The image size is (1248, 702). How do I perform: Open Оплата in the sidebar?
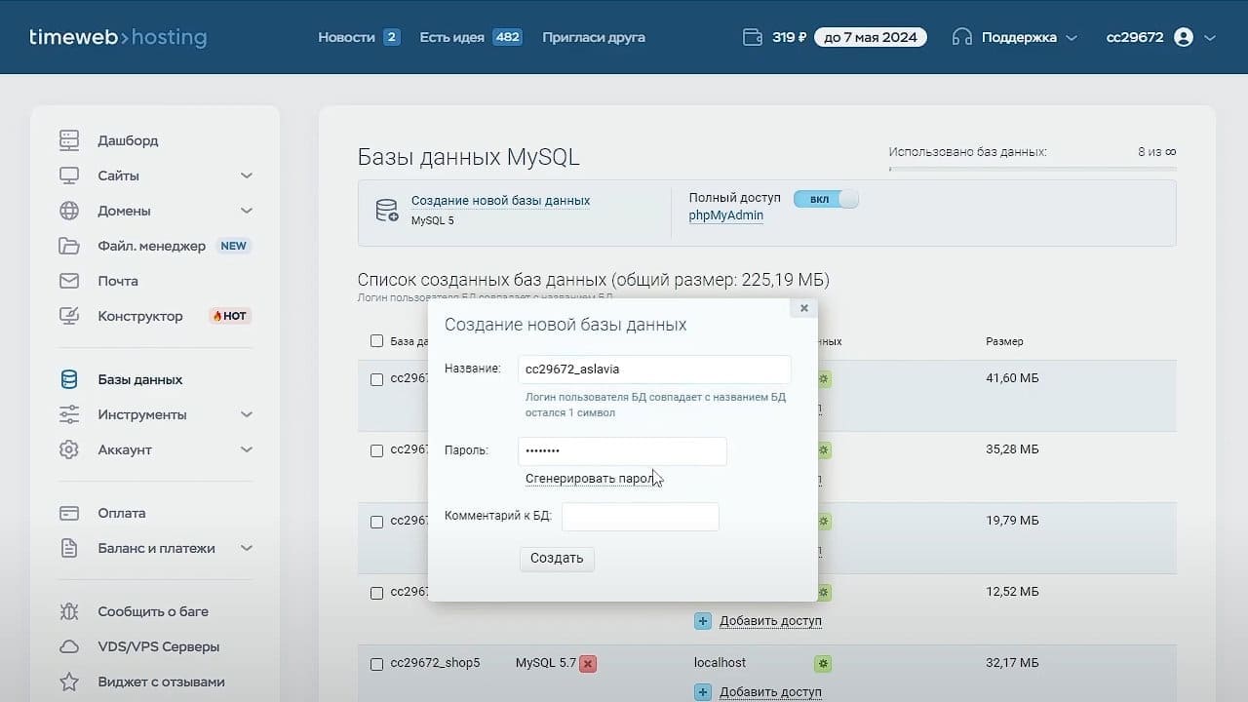tap(122, 513)
